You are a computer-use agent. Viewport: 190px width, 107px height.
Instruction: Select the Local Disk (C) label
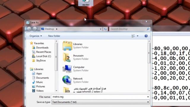44,56
